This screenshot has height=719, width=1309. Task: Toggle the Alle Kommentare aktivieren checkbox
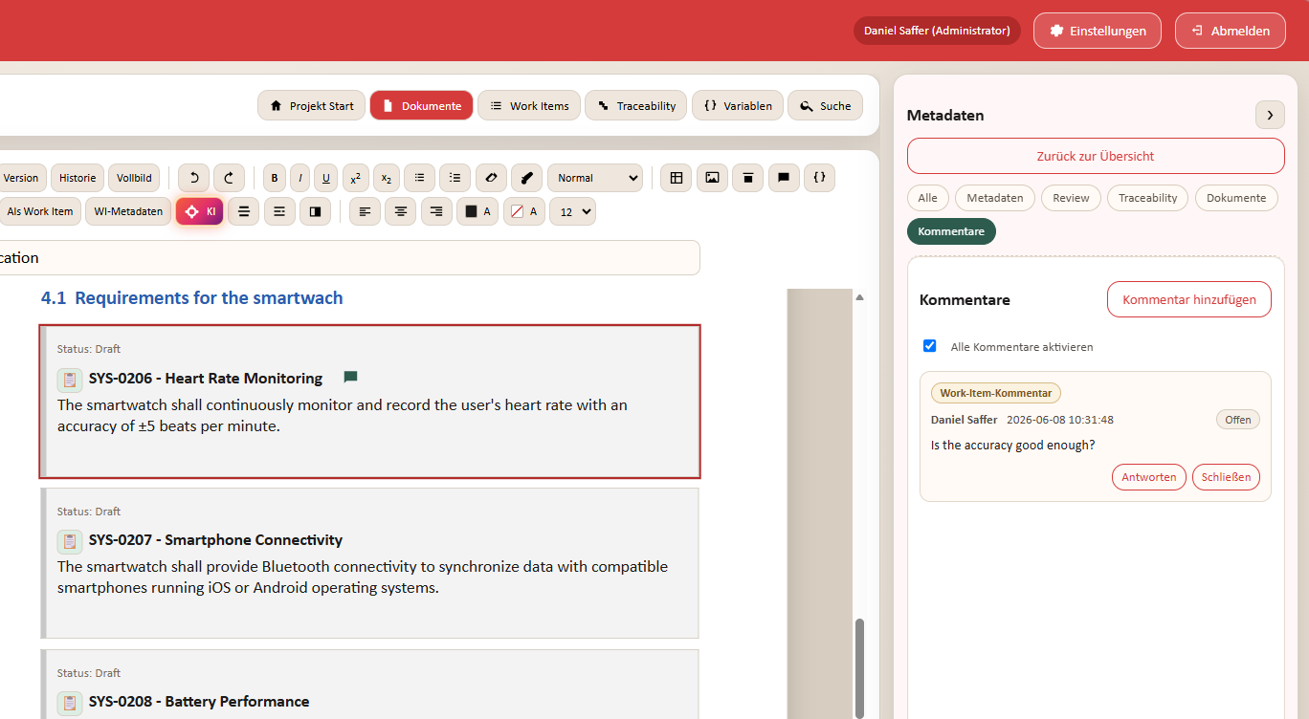929,346
